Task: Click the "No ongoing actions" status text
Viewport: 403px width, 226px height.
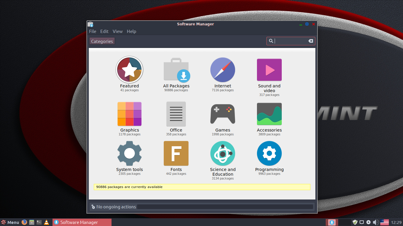Action: pyautogui.click(x=116, y=207)
